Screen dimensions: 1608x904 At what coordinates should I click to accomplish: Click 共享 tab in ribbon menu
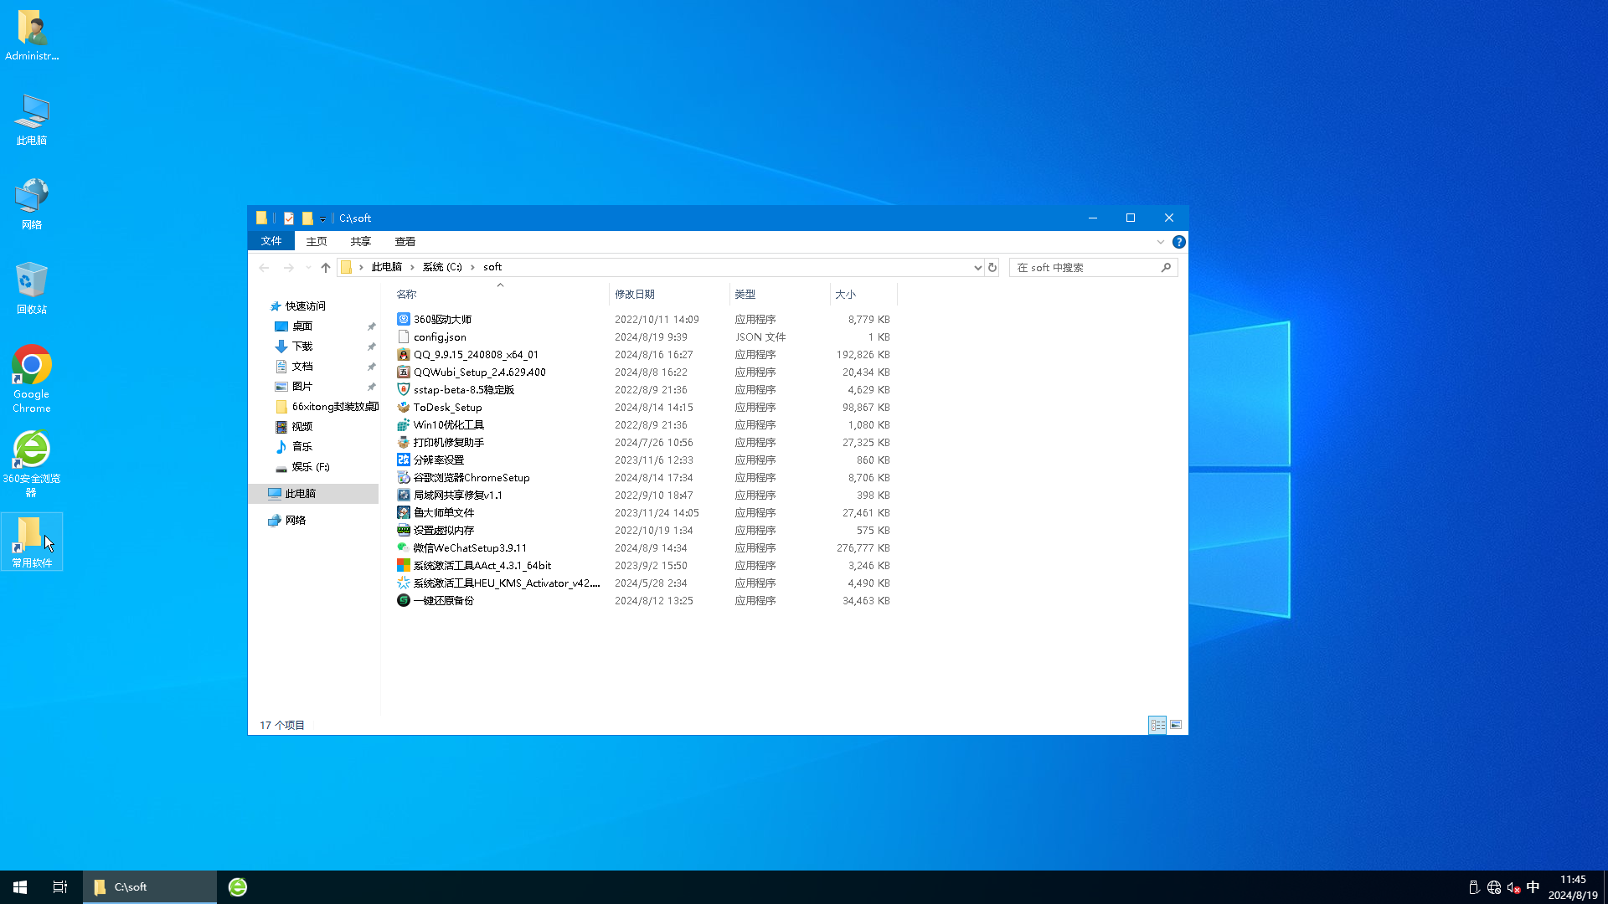[360, 242]
